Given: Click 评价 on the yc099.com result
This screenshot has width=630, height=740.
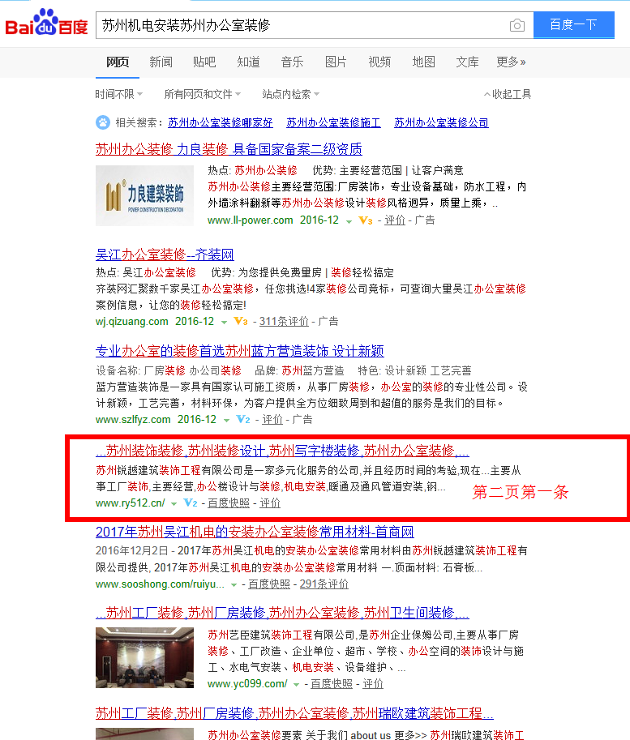Looking at the screenshot, I should (373, 684).
